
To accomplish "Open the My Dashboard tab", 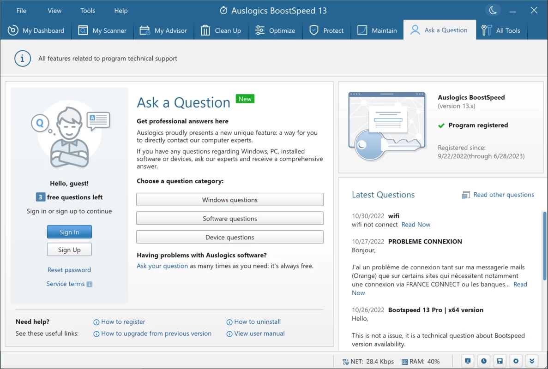I will tap(36, 30).
